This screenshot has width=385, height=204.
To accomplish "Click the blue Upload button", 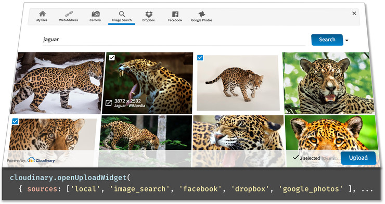I will click(358, 158).
